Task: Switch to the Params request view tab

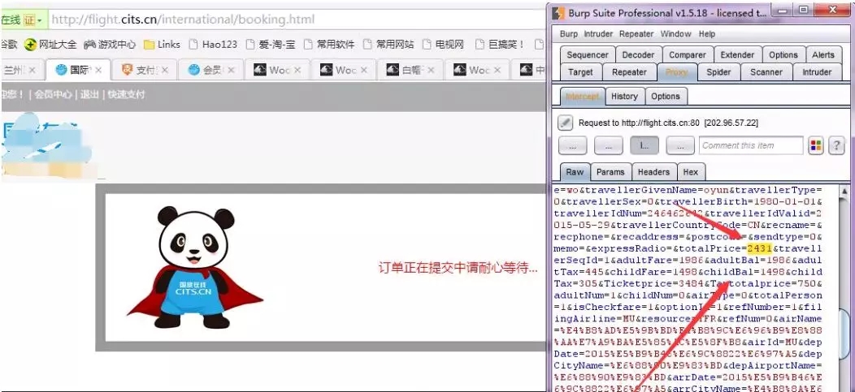Action: (610, 172)
